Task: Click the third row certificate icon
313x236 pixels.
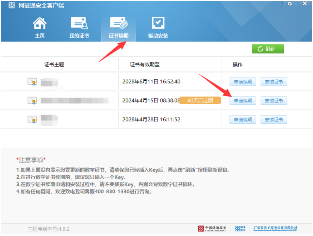Action: click(x=32, y=120)
